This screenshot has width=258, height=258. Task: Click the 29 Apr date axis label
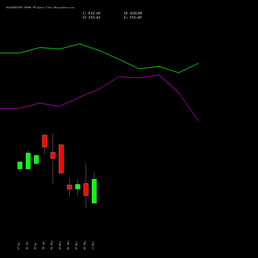point(35,246)
